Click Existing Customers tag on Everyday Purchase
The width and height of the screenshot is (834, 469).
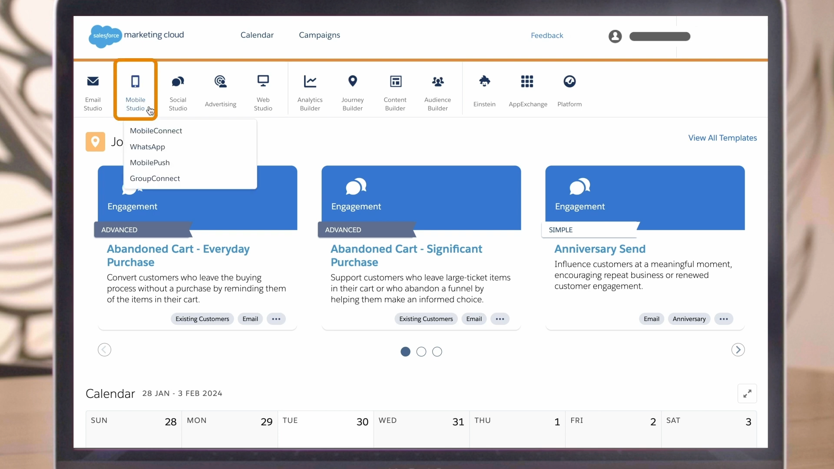[x=202, y=319]
